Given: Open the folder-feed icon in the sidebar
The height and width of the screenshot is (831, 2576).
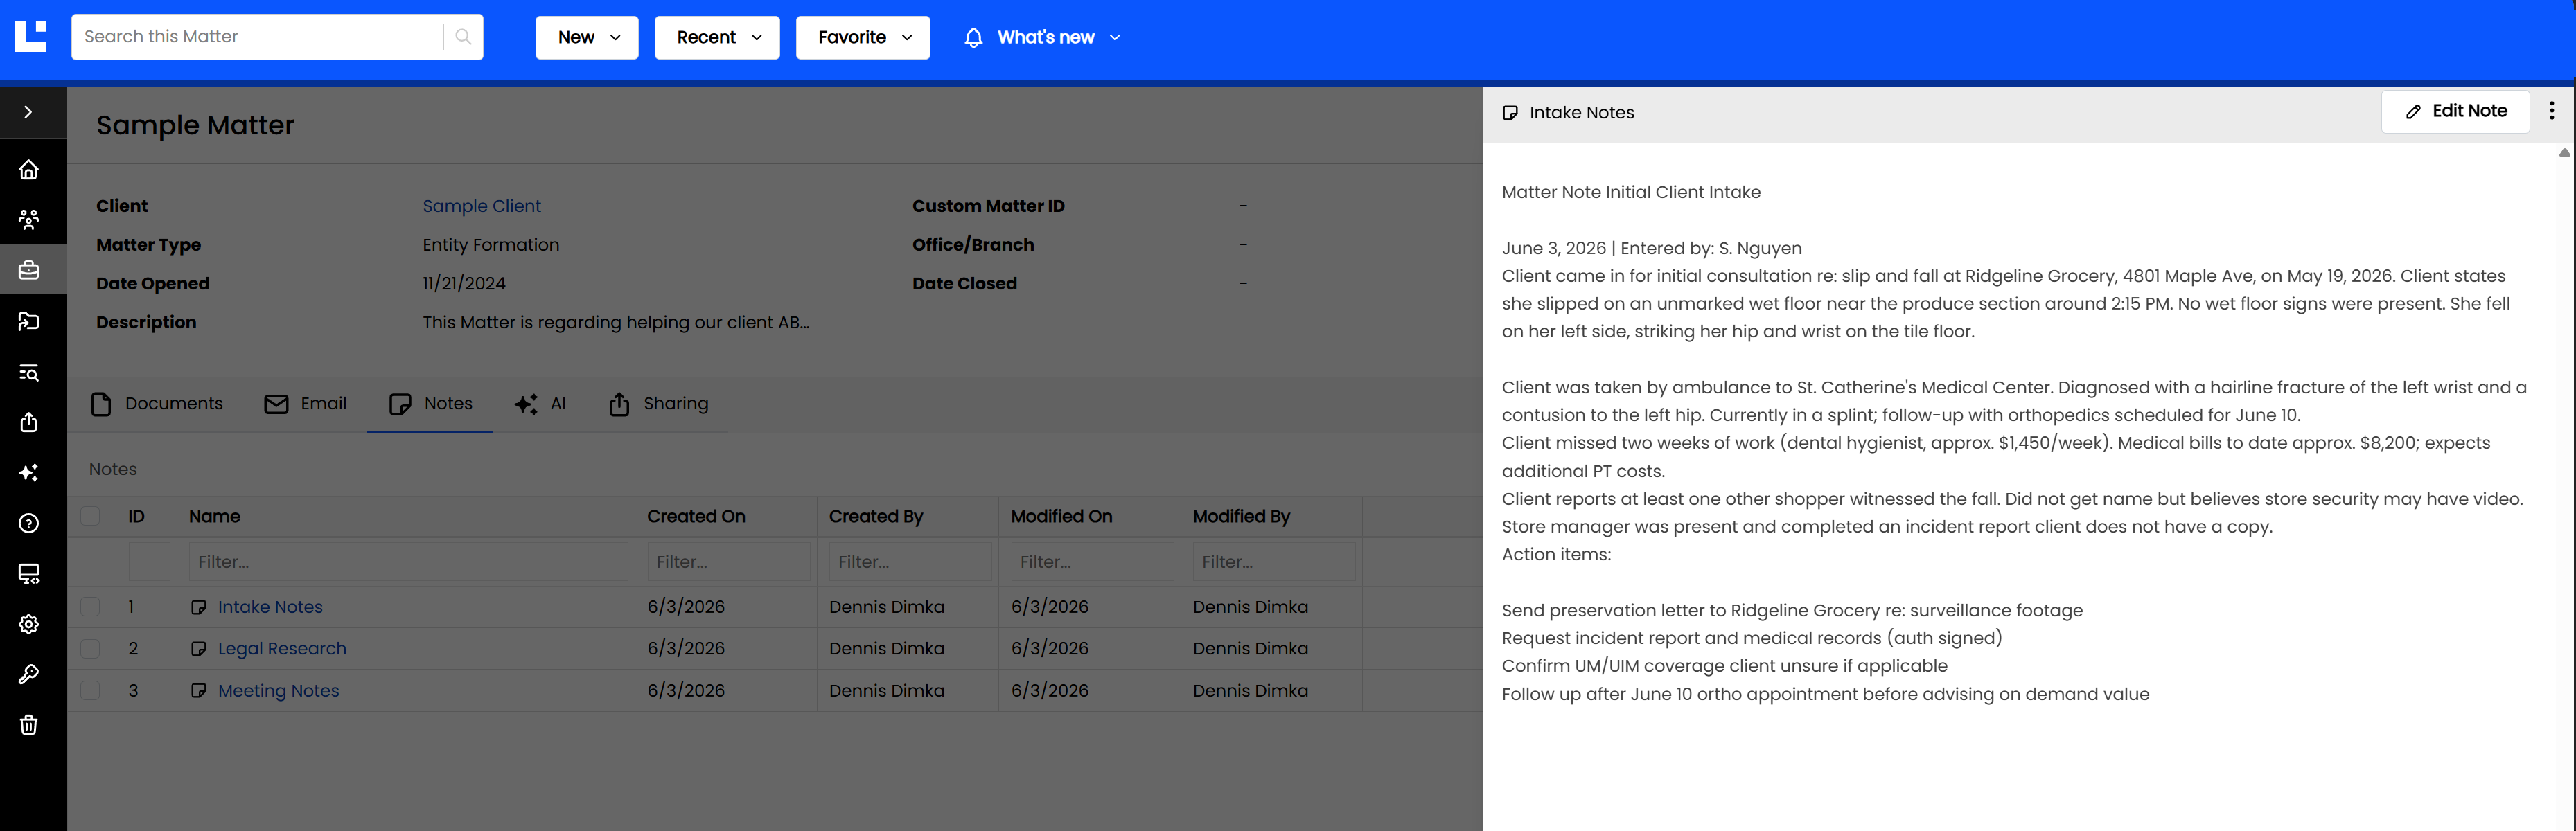Looking at the screenshot, I should point(29,321).
